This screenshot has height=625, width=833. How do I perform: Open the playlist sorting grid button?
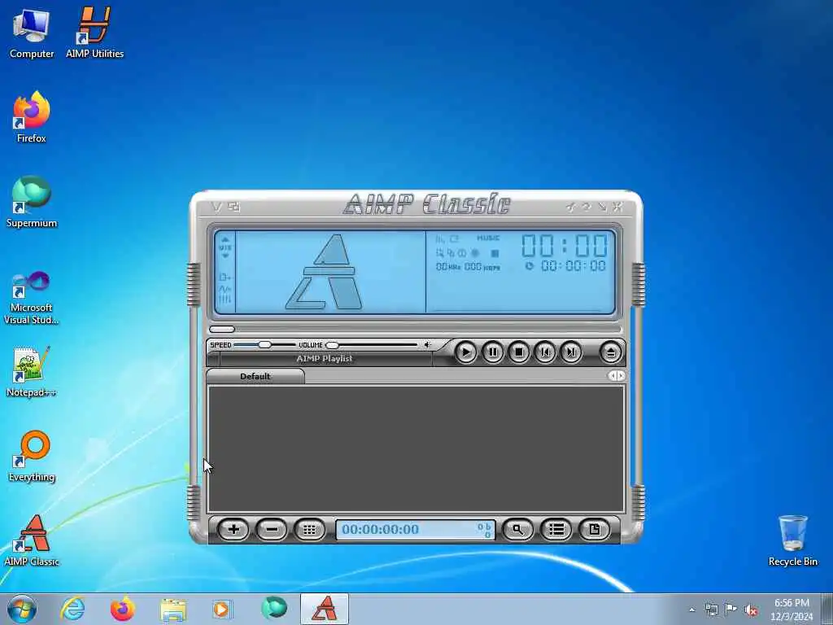click(310, 529)
